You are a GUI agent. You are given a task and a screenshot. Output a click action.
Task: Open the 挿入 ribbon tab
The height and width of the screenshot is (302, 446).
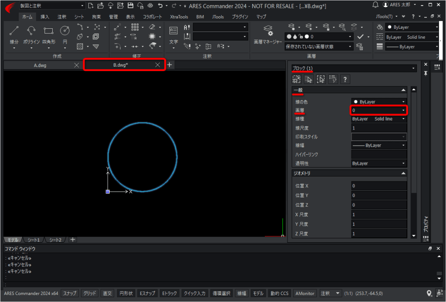point(45,17)
